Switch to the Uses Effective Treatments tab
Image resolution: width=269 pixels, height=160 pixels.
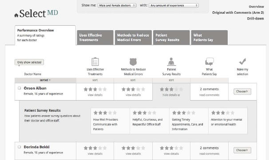click(x=95, y=38)
